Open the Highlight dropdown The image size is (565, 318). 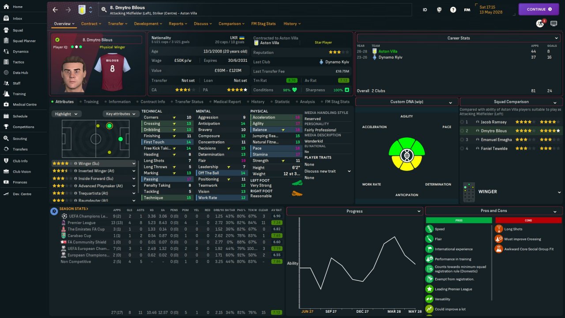[66, 114]
